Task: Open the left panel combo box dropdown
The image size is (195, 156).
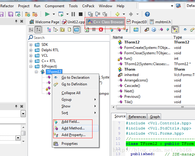Action: pyautogui.click(x=23, y=113)
